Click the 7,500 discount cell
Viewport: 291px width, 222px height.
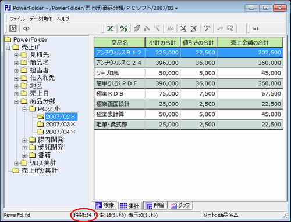(198, 94)
